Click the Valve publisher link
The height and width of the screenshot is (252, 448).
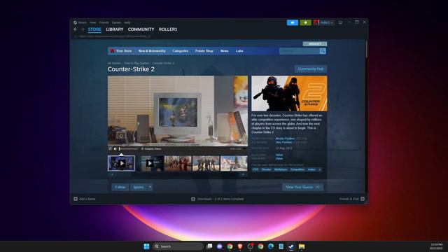click(x=279, y=159)
